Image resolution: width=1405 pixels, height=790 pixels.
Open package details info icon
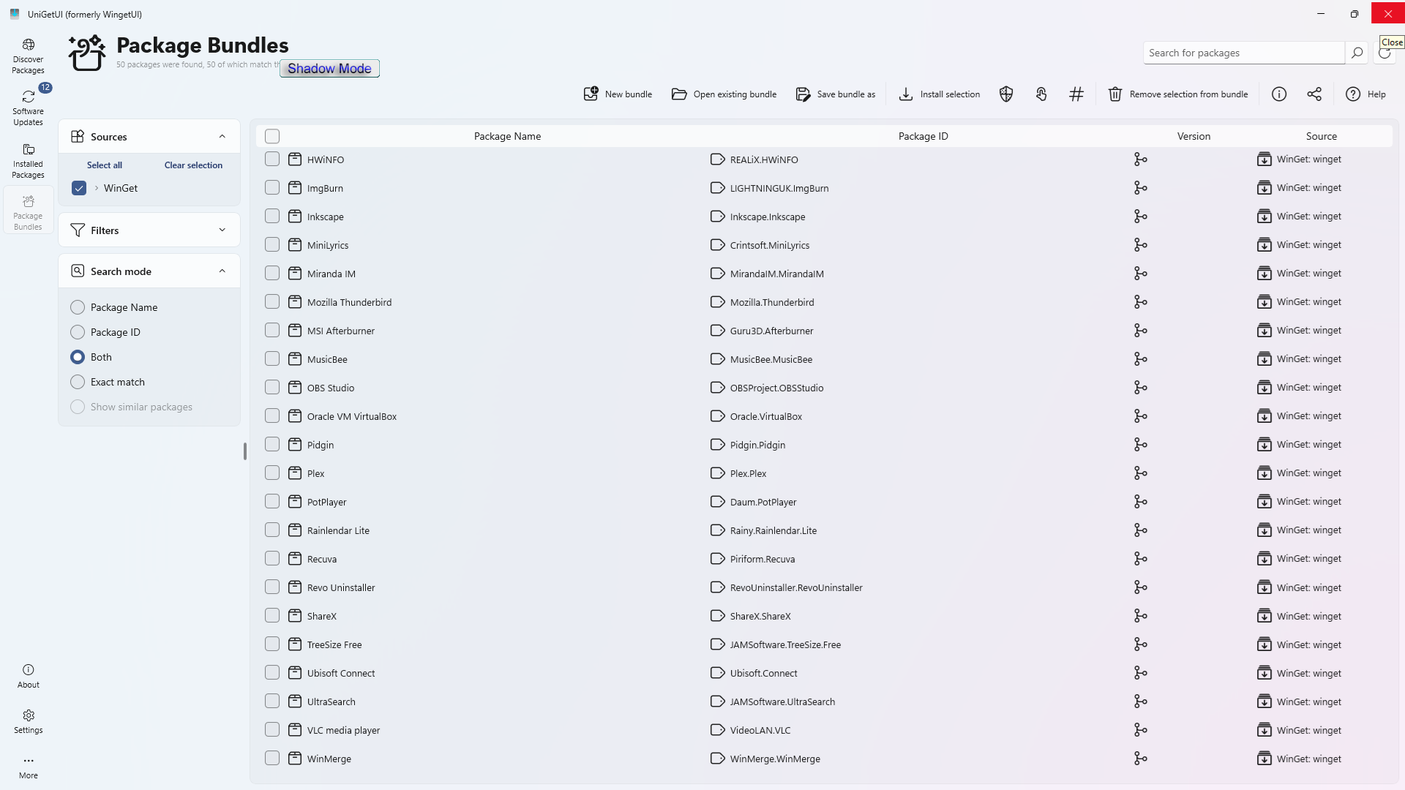[1279, 94]
